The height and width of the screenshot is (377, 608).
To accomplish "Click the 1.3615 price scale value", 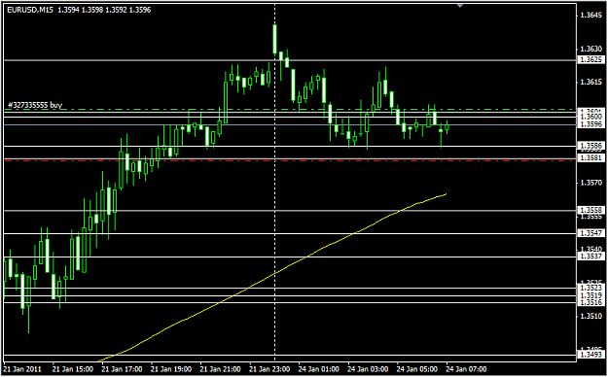I will point(591,83).
